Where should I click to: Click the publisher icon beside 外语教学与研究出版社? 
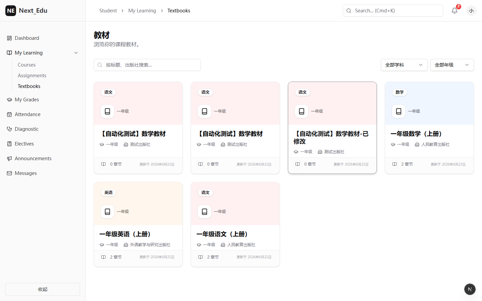tap(126, 245)
